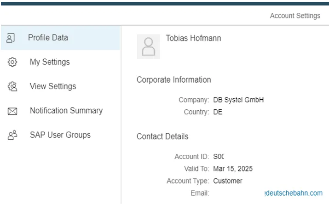Open SAP User Groups entry

60,135
